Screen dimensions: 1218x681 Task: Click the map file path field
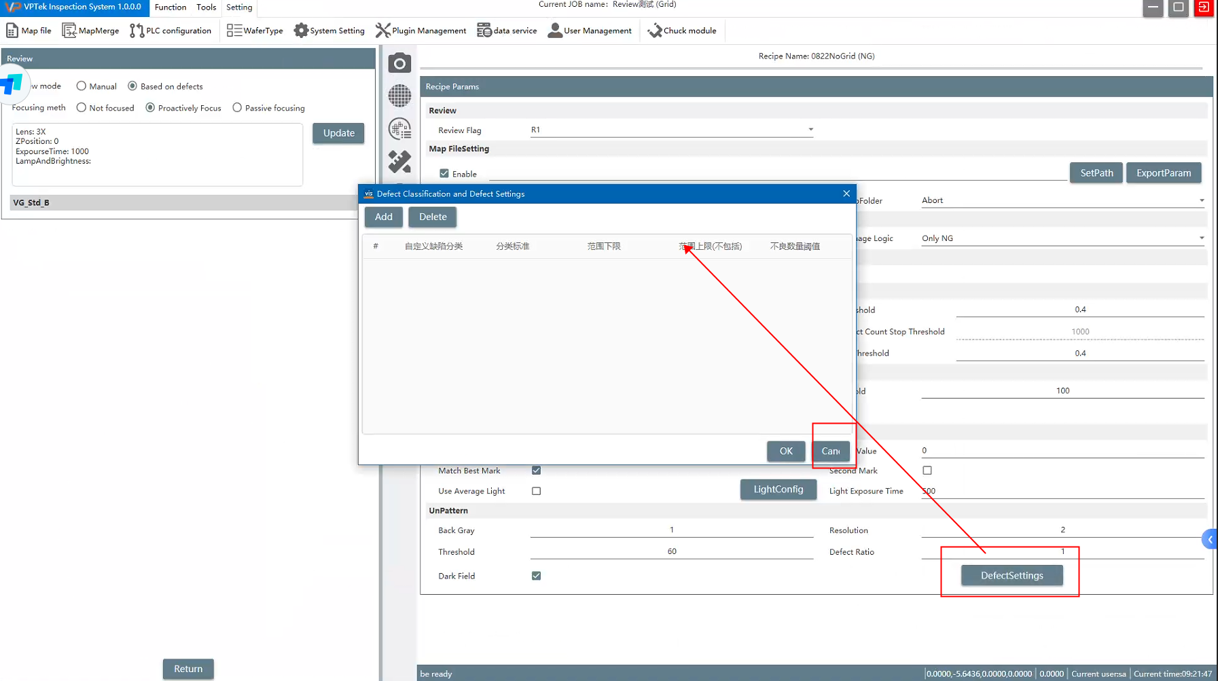point(778,174)
